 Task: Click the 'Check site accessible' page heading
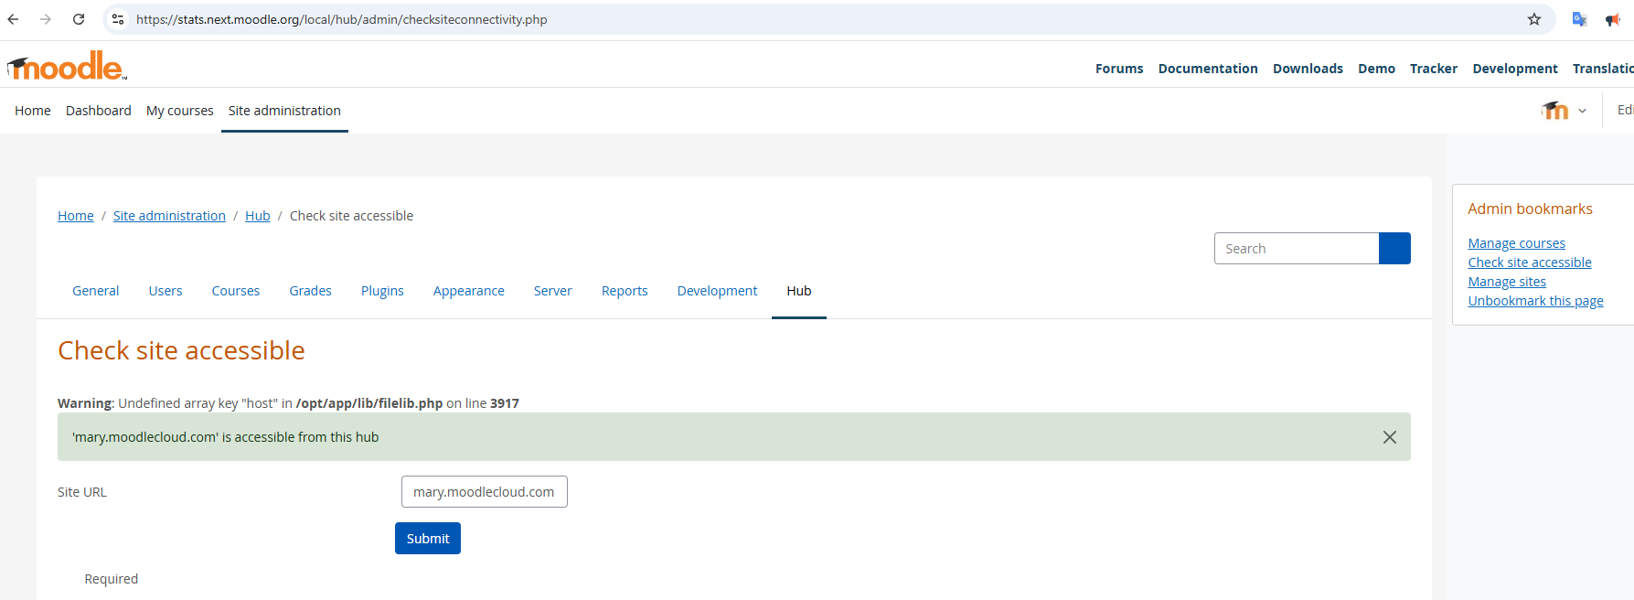pos(181,350)
